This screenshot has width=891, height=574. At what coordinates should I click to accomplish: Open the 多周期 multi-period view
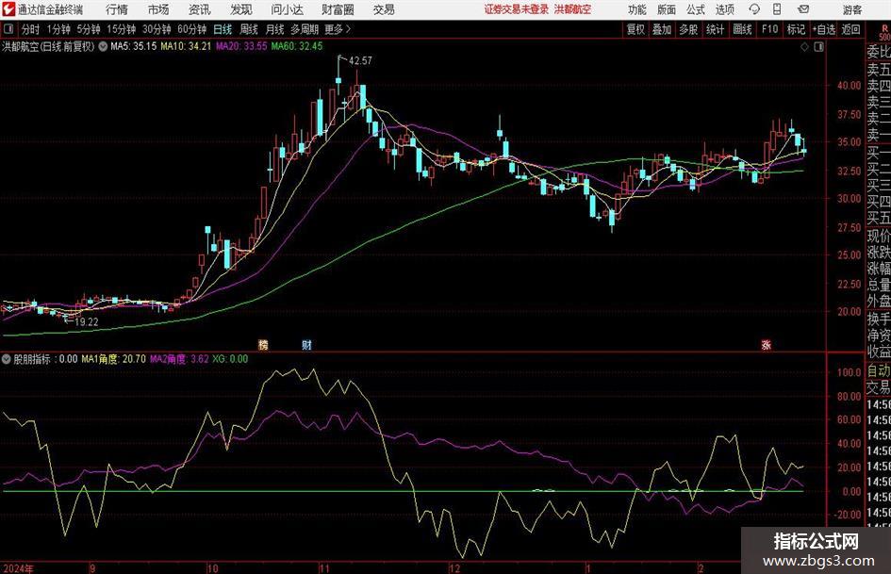(305, 29)
